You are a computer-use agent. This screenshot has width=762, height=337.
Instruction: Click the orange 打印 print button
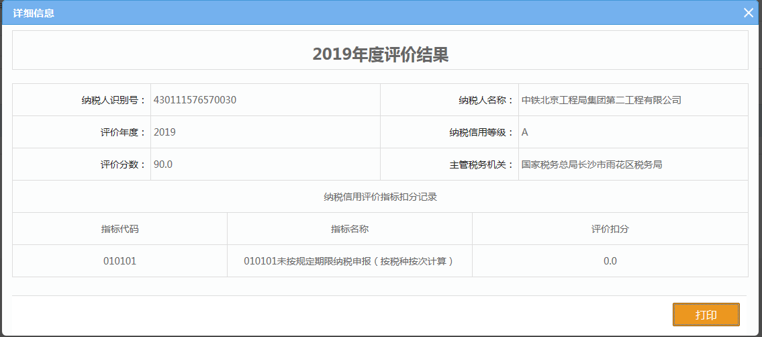click(x=706, y=315)
